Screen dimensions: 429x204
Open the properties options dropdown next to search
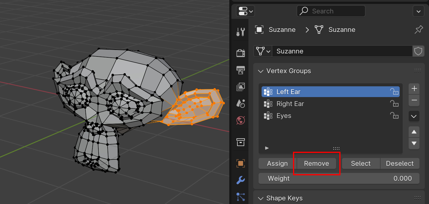coord(418,11)
